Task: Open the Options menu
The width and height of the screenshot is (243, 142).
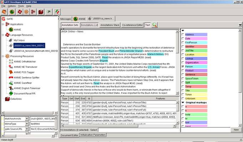Action: click(12, 6)
